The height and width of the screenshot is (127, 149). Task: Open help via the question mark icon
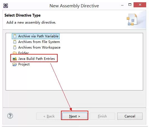click(x=10, y=116)
